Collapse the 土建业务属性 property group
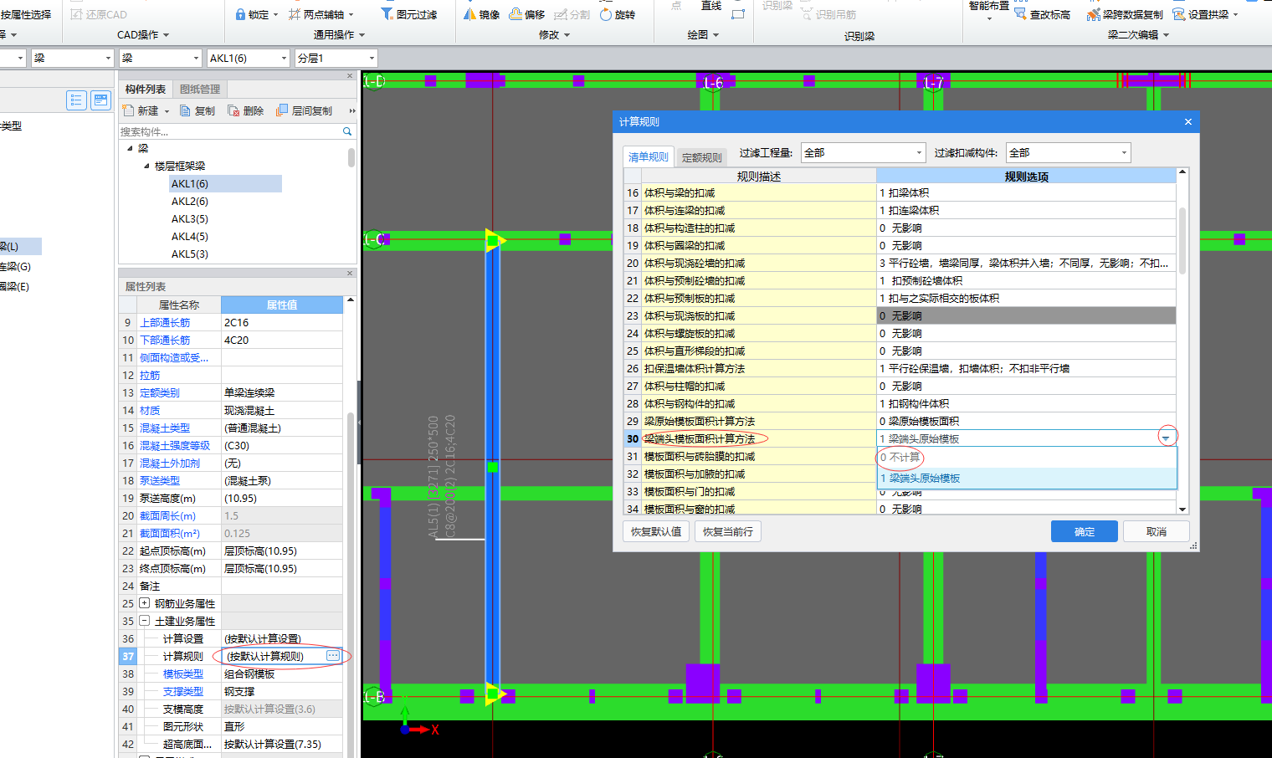 [144, 621]
